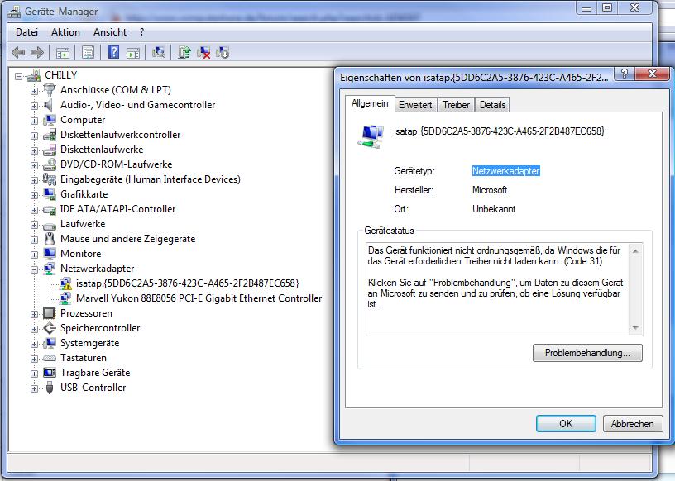Click the Gerätestatus scrollbar up arrow
Screen dimensions: 675x481
click(x=635, y=250)
